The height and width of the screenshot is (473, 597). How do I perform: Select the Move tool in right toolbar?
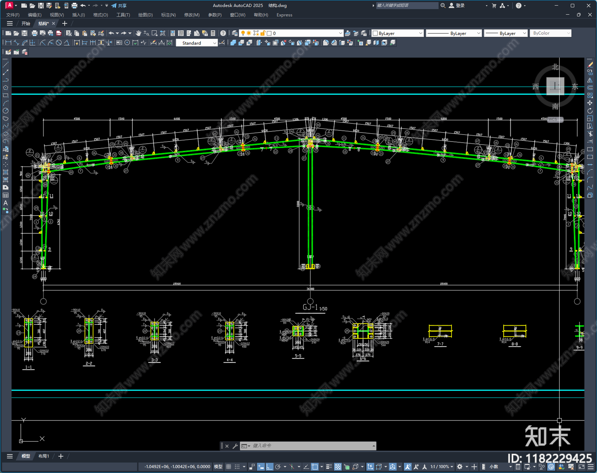click(590, 103)
